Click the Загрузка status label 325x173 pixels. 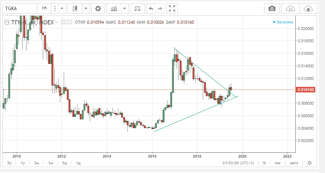pyautogui.click(x=285, y=22)
